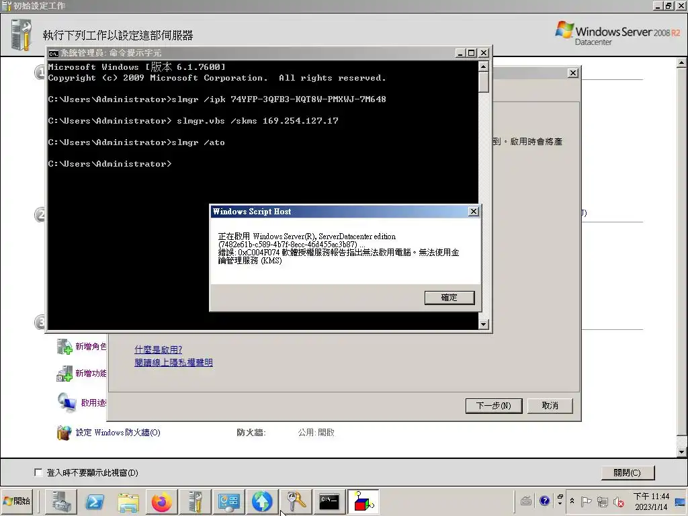The image size is (688, 516).
Task: Launch Windows PowerShell from taskbar
Action: (94, 501)
